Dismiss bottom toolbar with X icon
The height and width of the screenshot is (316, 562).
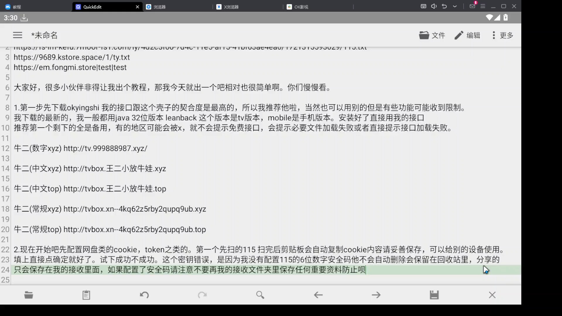pos(492,295)
